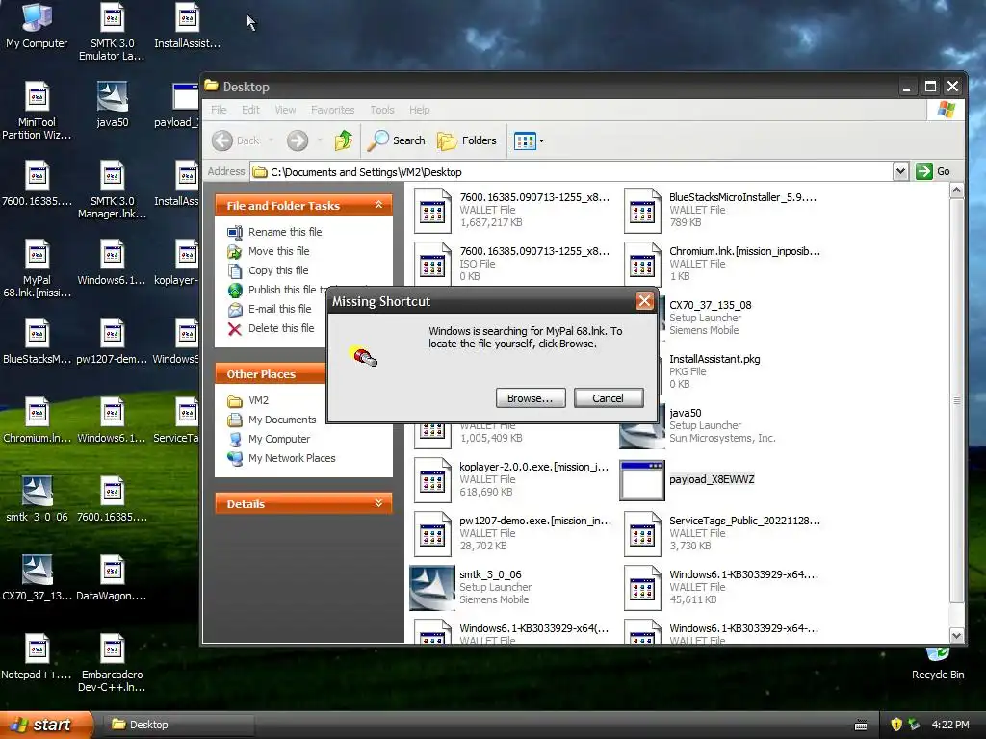Open My Documents in Other Places
The width and height of the screenshot is (986, 739).
(x=272, y=420)
